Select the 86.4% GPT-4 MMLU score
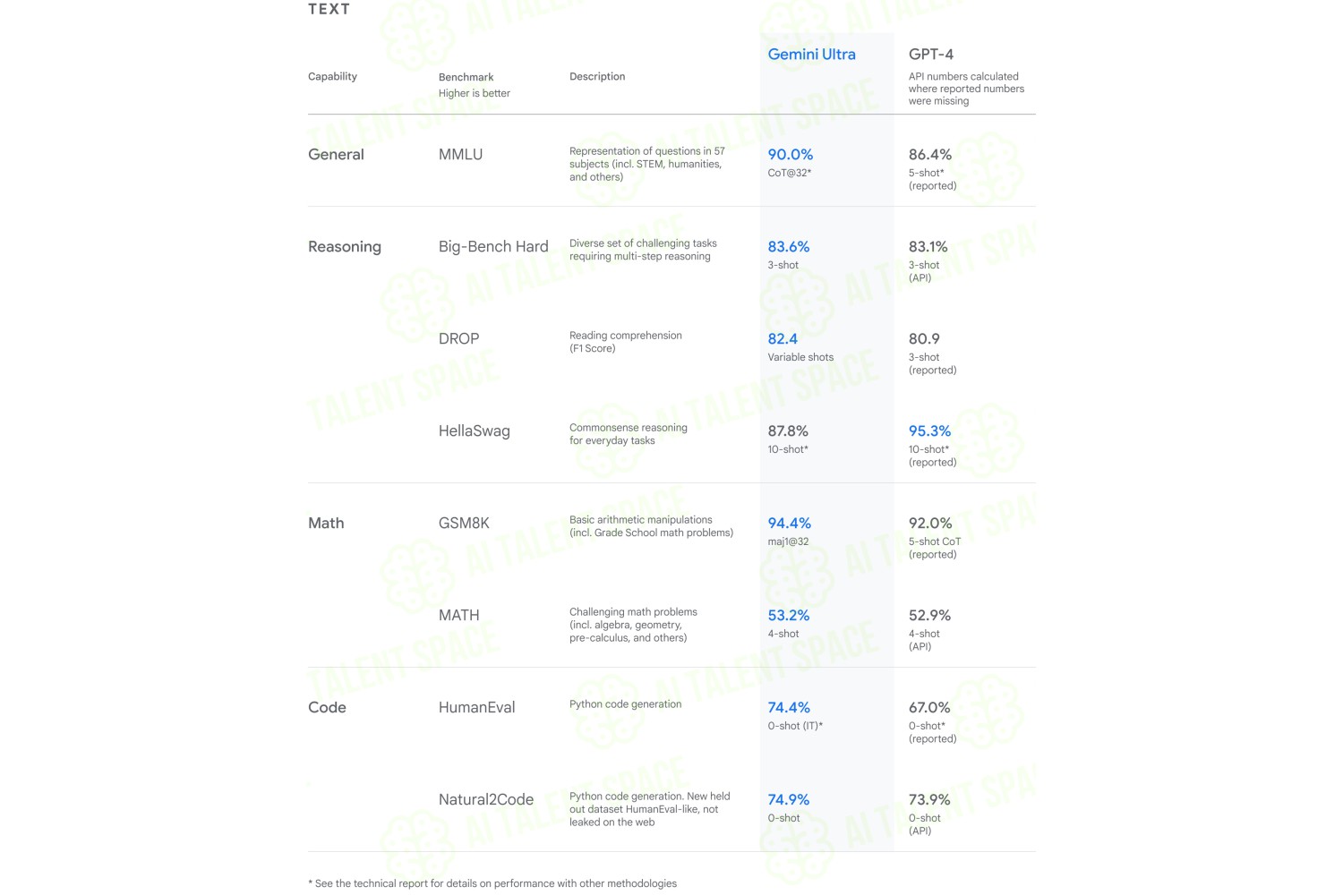1343x895 pixels. [x=930, y=155]
